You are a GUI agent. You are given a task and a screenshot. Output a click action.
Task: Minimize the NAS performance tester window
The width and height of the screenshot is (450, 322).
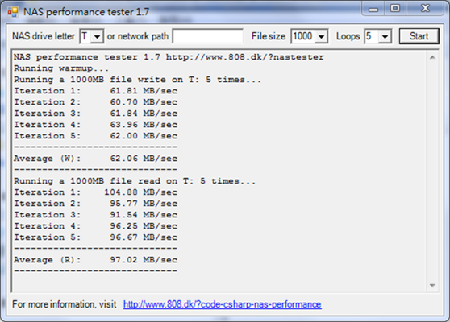coord(373,9)
